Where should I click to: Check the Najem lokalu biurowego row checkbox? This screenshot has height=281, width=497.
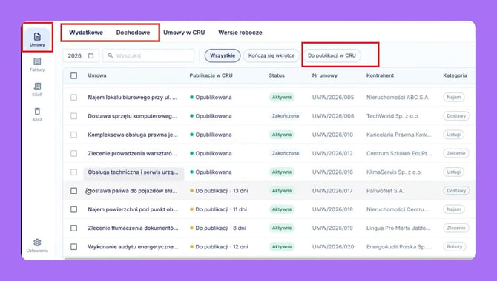(x=74, y=98)
